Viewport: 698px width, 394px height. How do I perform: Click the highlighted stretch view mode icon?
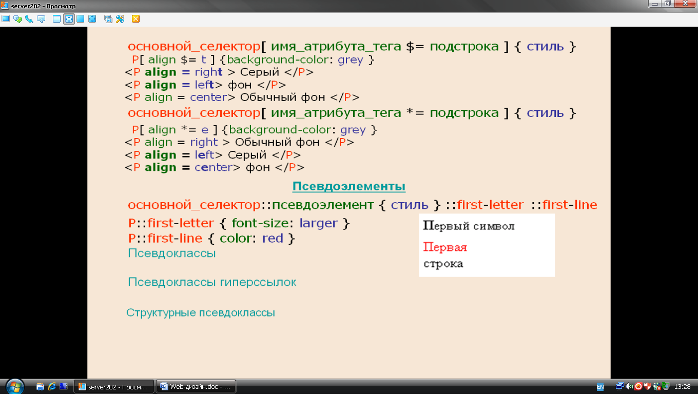[x=69, y=19]
